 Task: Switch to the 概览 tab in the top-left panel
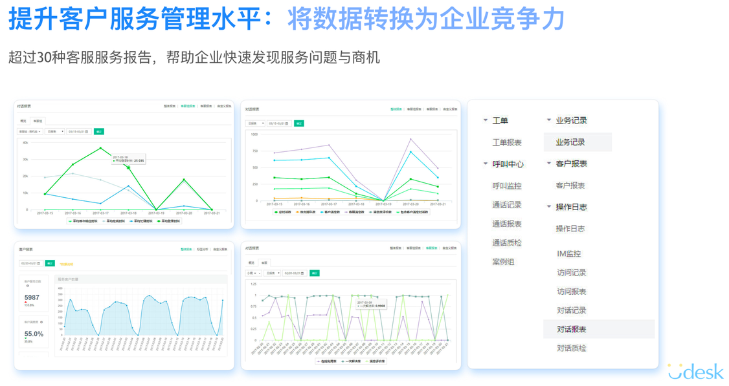22,120
